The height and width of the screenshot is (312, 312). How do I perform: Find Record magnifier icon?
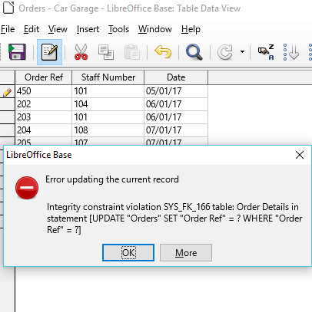tap(194, 52)
